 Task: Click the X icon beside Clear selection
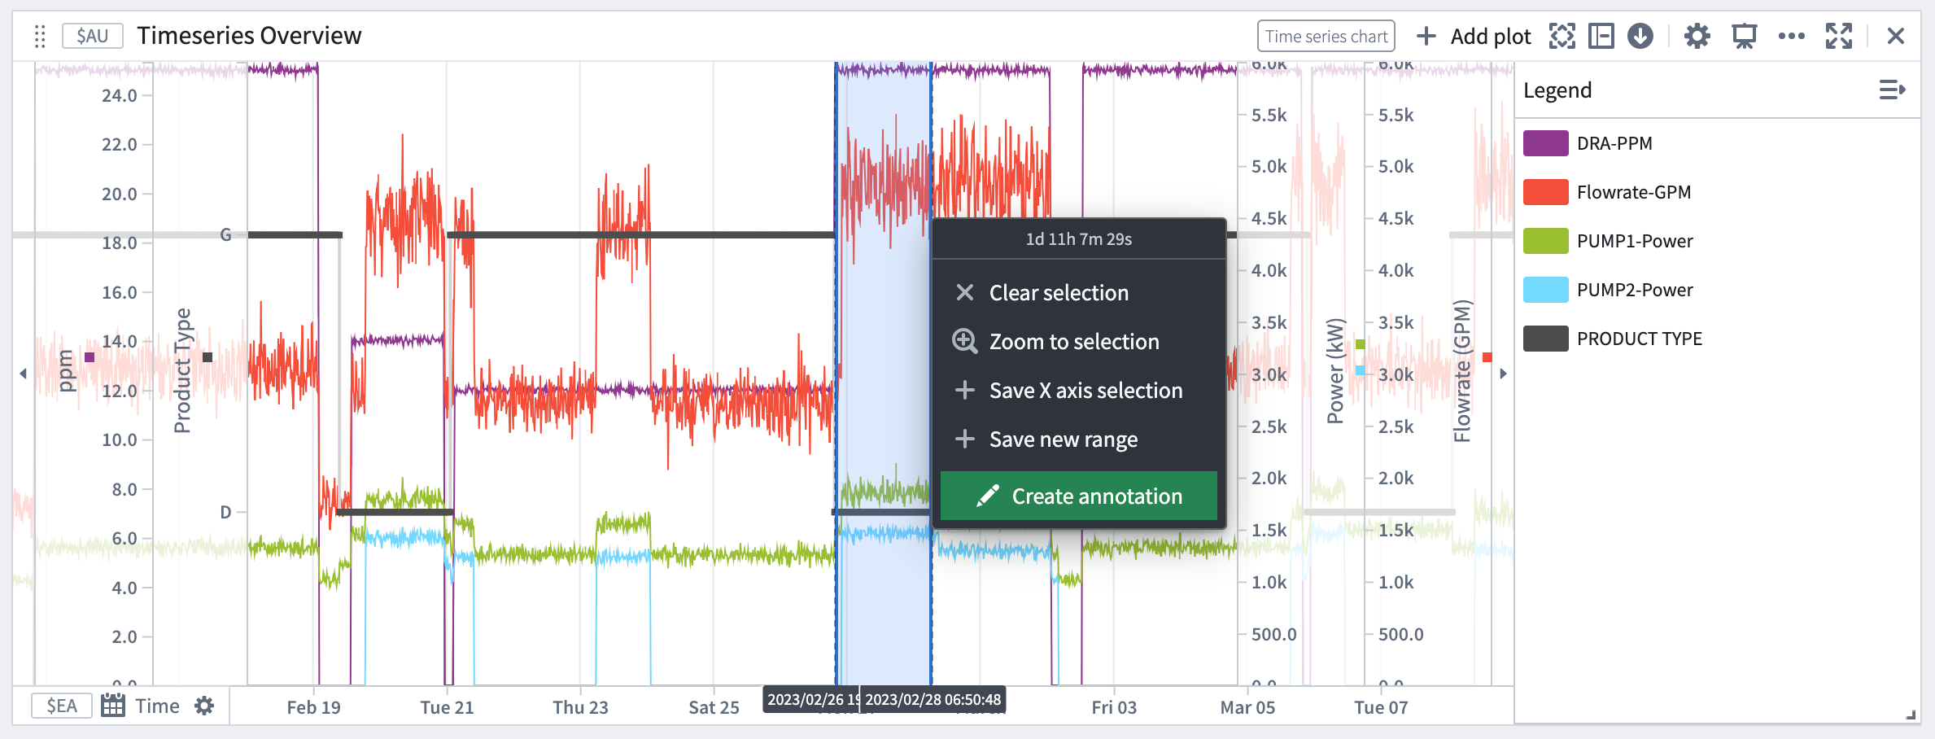[964, 292]
